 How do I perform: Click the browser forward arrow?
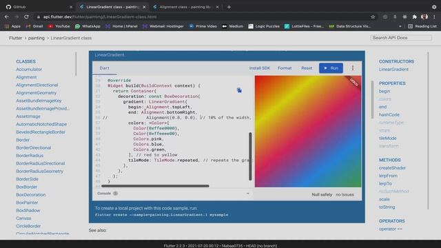17,17
